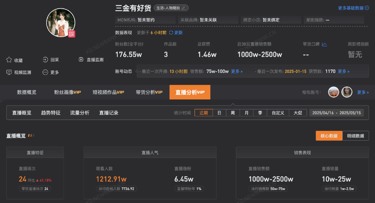This screenshot has height=203, width=375.
Task: Click the 直播涨粉 value 6.45w
Action: (x=184, y=179)
